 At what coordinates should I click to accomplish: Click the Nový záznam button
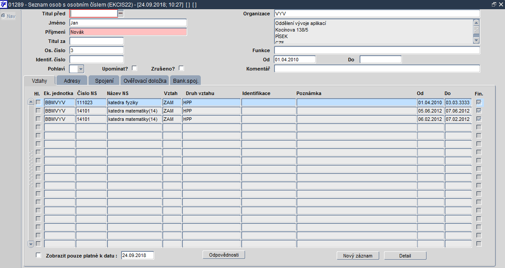click(358, 256)
